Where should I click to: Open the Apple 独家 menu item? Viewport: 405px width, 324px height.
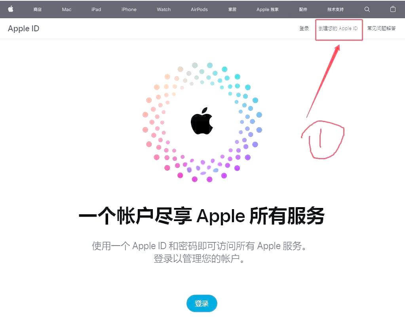[x=268, y=9]
